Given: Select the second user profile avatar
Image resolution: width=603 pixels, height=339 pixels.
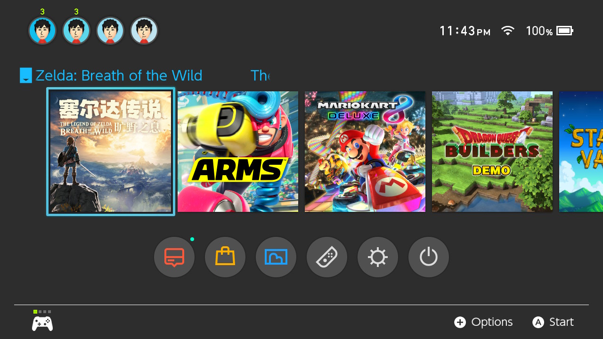Looking at the screenshot, I should tap(76, 31).
